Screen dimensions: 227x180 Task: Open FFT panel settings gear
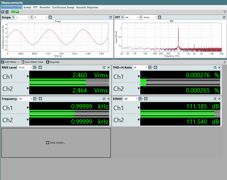[159, 17]
